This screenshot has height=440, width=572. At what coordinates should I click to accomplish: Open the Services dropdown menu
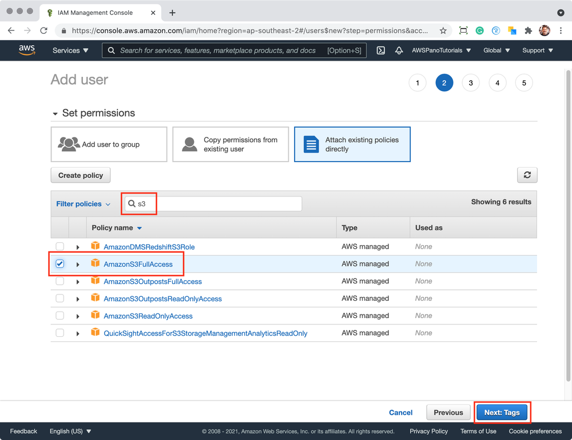pyautogui.click(x=70, y=50)
